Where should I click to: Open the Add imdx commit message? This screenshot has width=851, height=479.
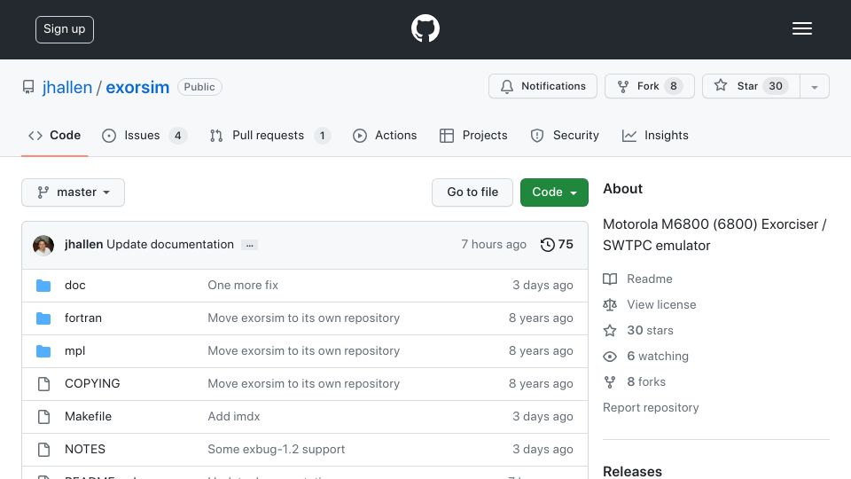[234, 417]
